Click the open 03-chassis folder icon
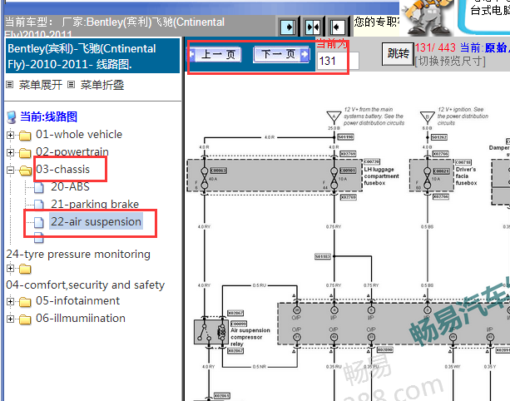 coord(25,171)
